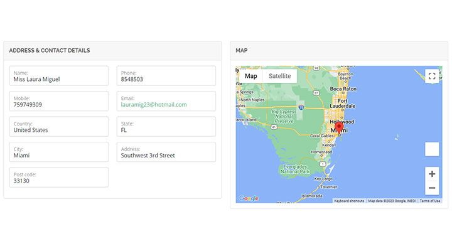Click the red location pin on Miami
Viewport: 452px width, 251px height.
[339, 127]
